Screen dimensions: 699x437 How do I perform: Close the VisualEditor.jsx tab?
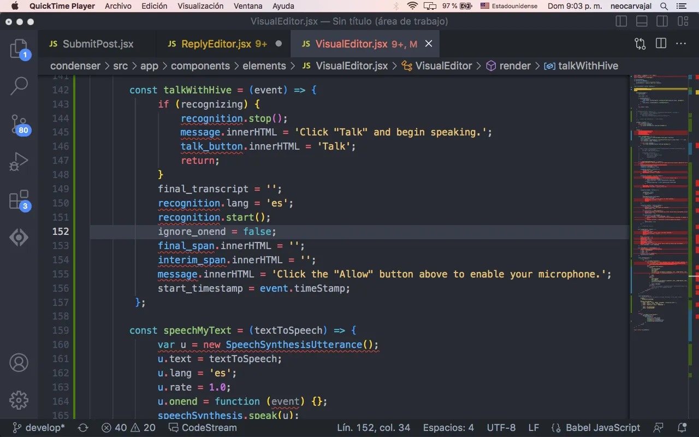[x=429, y=44]
